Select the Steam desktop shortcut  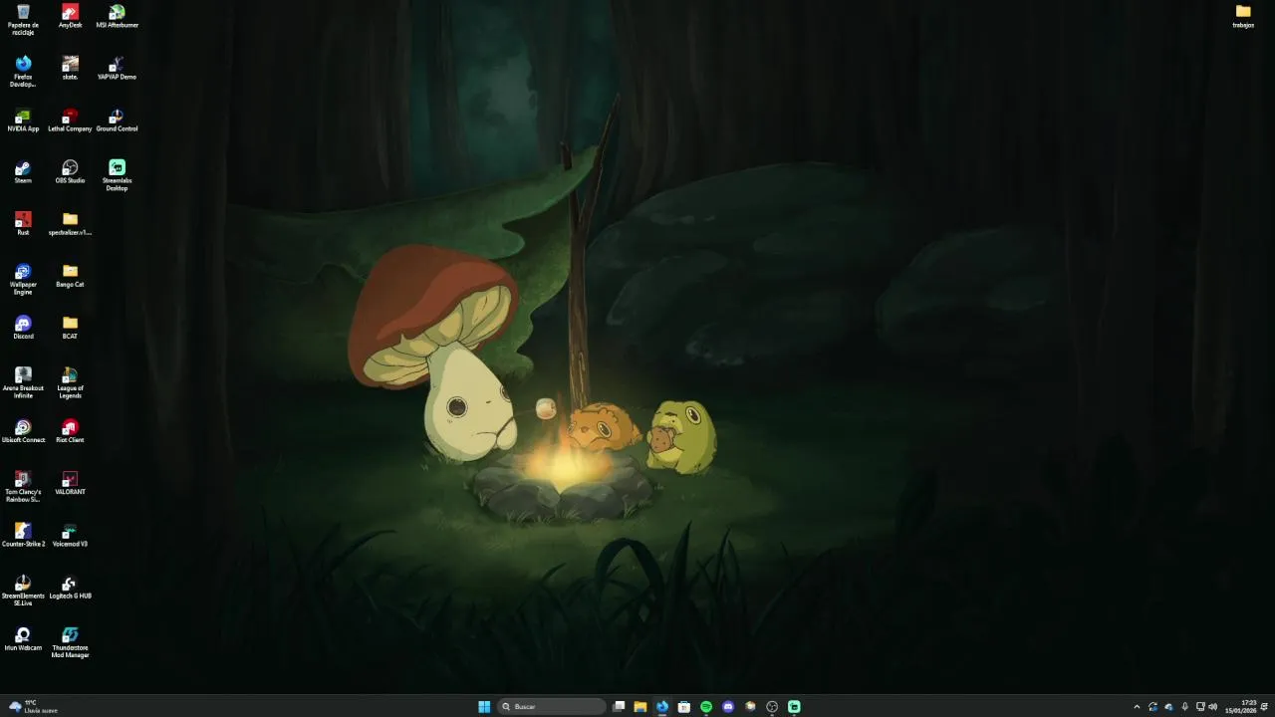23,171
